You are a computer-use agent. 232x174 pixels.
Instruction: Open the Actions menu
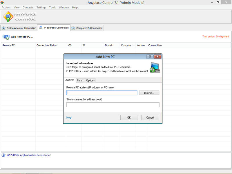(x=6, y=8)
